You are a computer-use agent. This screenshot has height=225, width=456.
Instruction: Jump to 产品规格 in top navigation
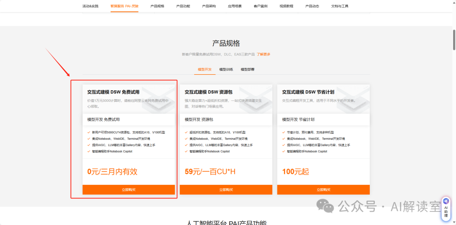[157, 6]
